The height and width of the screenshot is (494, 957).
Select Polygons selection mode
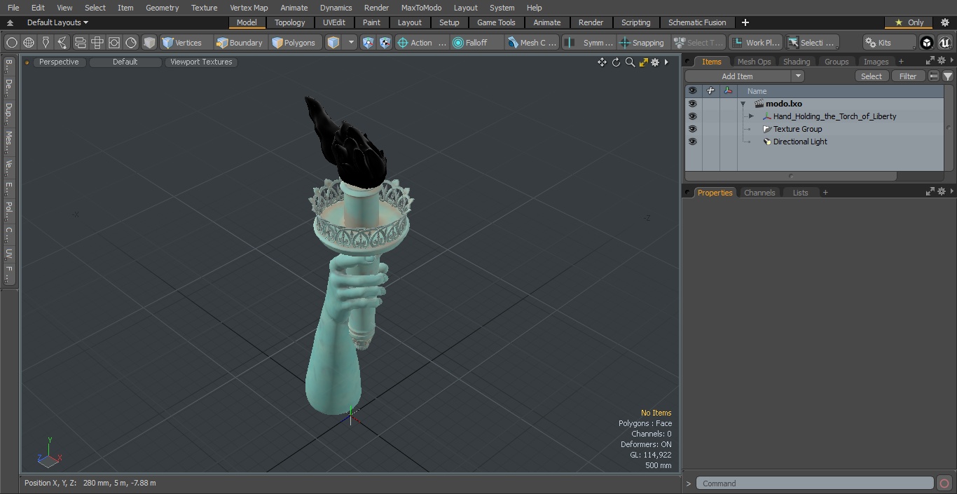296,43
